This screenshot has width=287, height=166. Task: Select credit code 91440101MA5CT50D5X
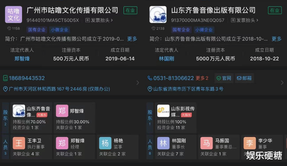(53, 20)
